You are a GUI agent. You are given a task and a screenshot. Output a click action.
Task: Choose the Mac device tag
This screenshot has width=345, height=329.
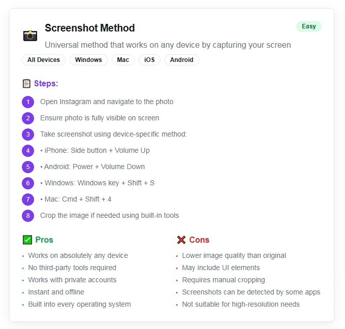tap(123, 60)
